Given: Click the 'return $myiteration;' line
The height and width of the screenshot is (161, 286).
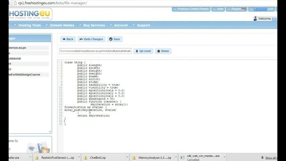Looking at the screenshot, I should (x=93, y=115).
